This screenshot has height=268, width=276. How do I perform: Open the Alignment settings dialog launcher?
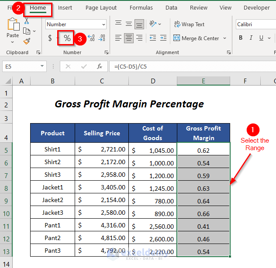coord(229,52)
